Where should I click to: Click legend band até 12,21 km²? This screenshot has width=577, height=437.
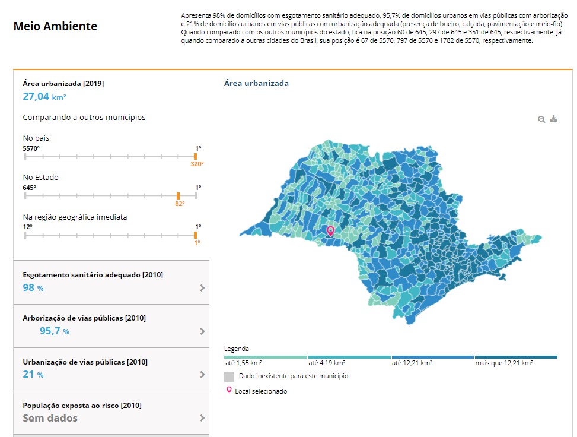point(433,357)
